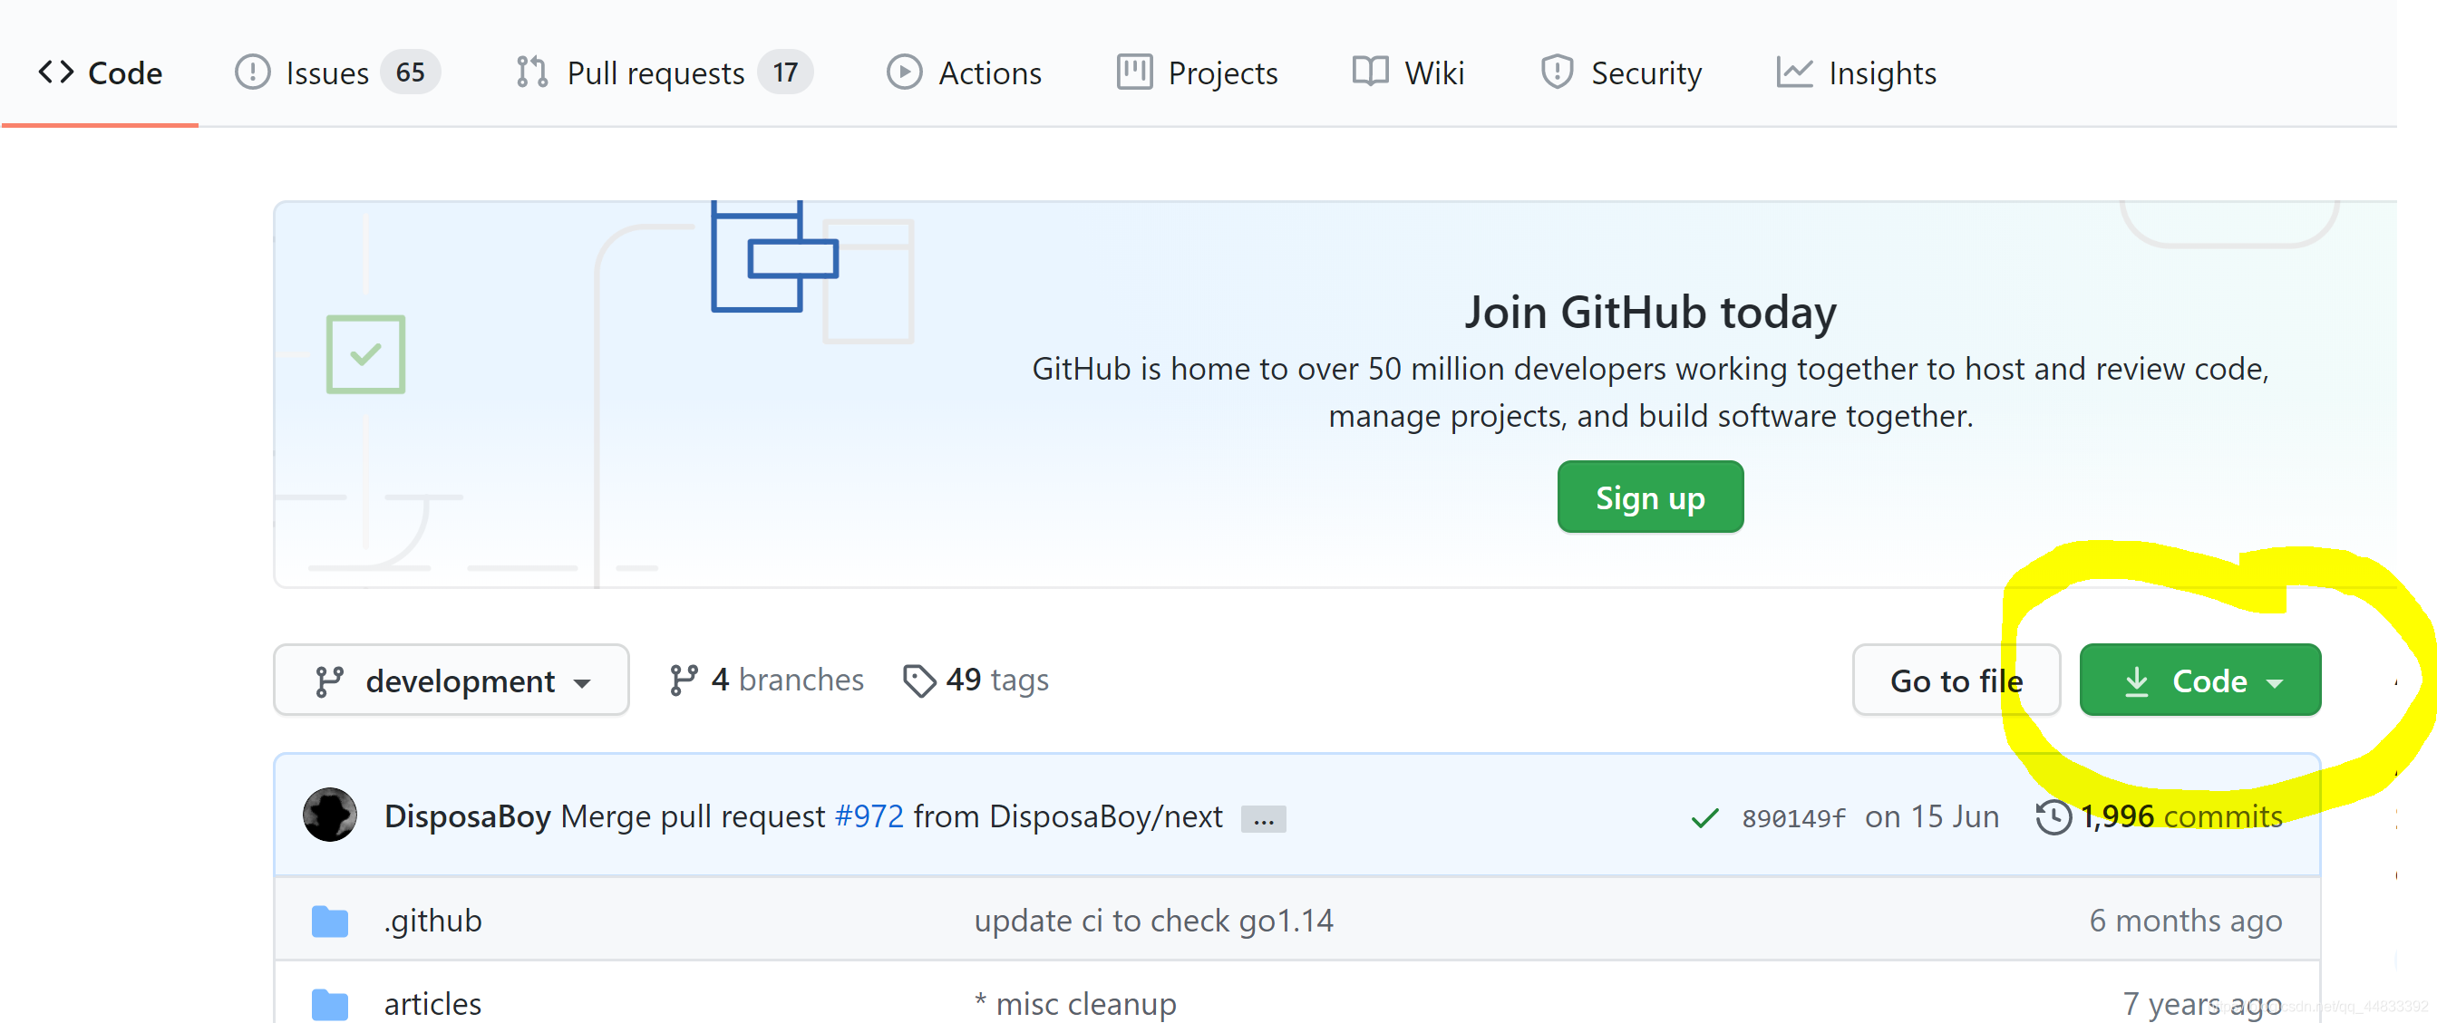Image resolution: width=2437 pixels, height=1023 pixels.
Task: Open the green Code download dropdown
Action: 2200,680
